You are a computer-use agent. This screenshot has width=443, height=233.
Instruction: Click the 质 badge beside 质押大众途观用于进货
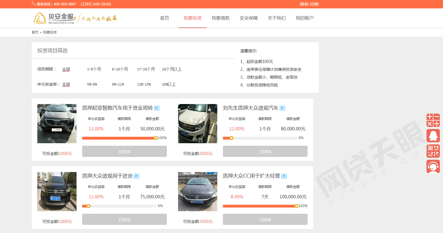[x=137, y=176]
